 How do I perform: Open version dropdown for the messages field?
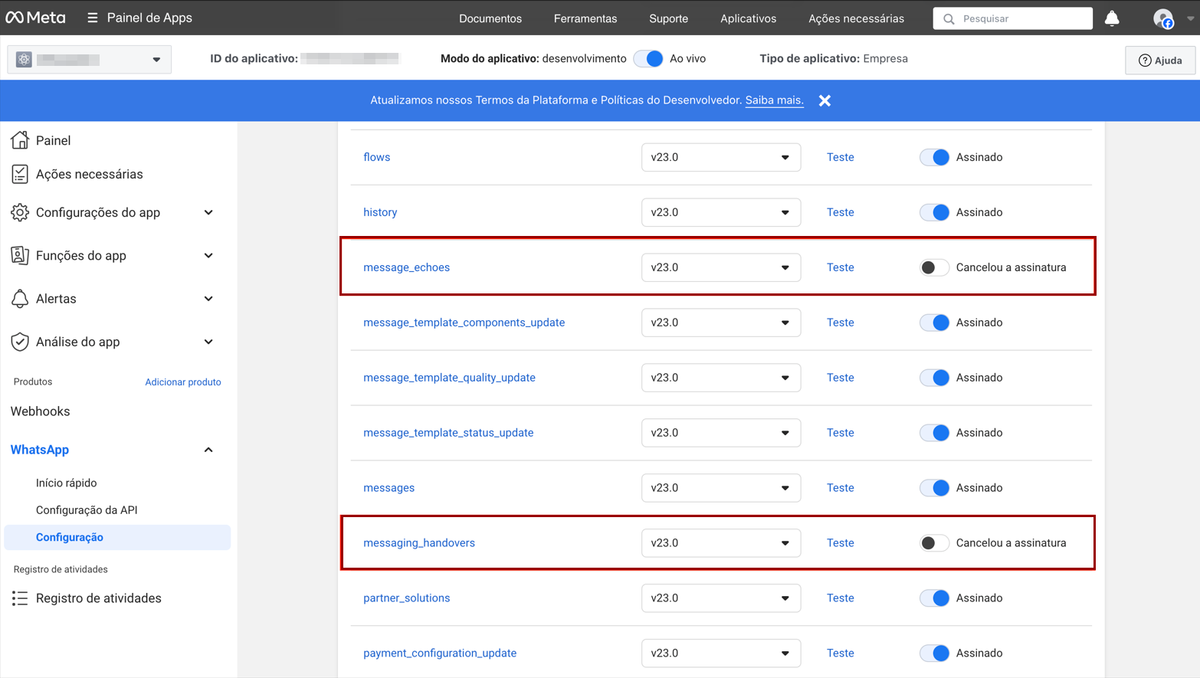(x=720, y=488)
